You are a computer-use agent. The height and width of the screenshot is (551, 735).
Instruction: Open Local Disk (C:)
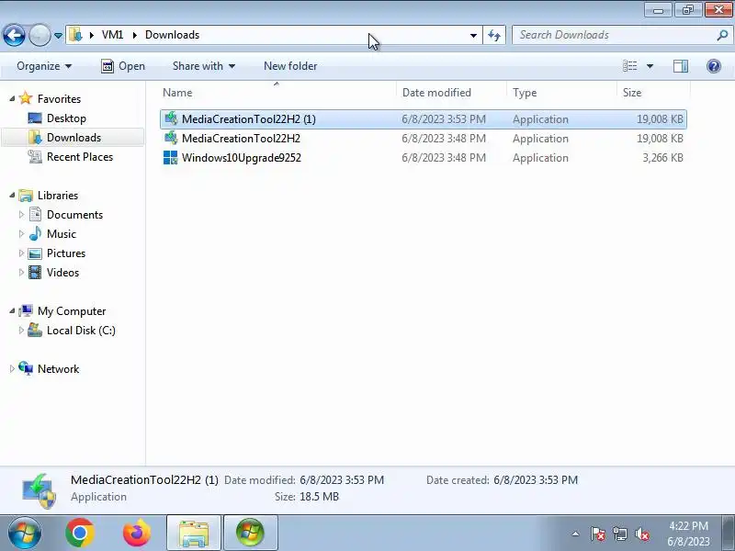tap(81, 331)
